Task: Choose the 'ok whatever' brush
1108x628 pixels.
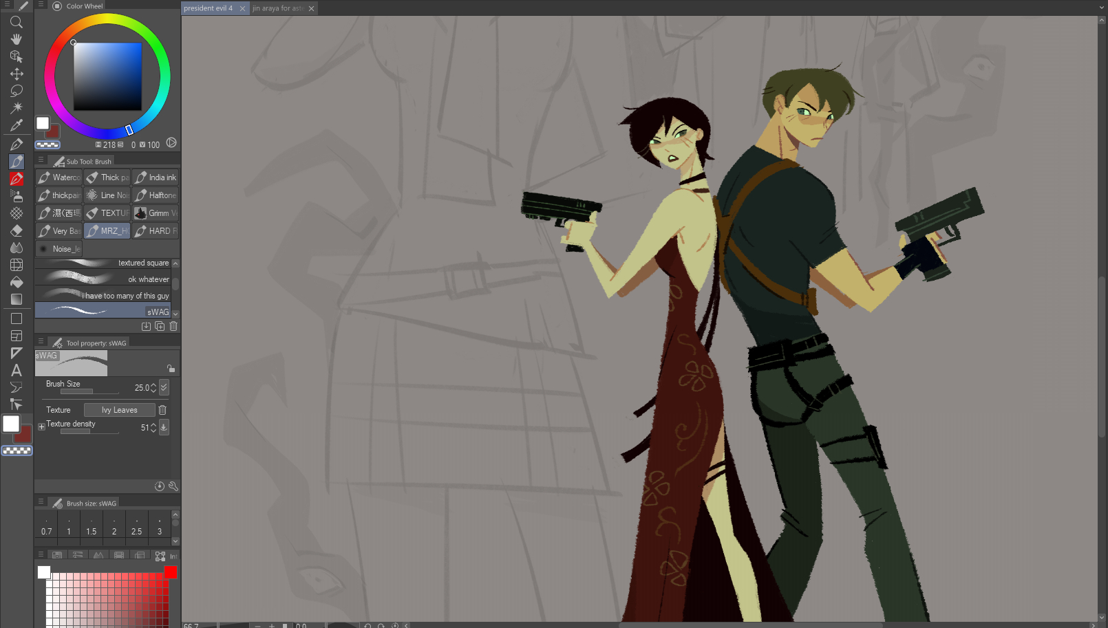Action: (x=103, y=279)
